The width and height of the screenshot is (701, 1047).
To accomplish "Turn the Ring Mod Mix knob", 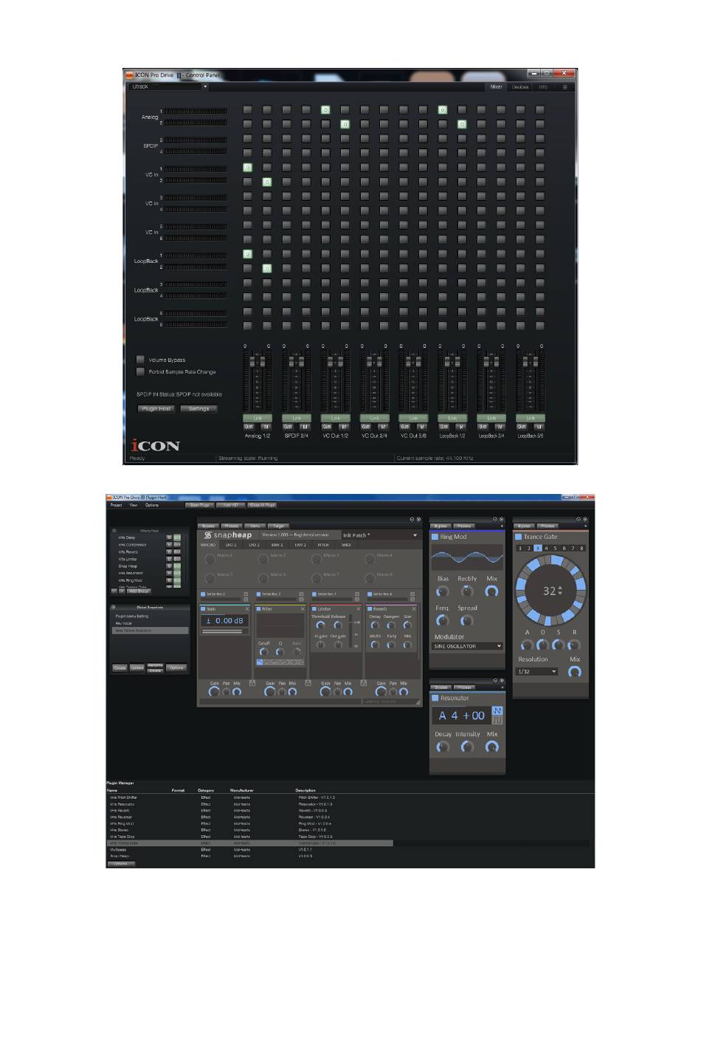I will click(x=491, y=591).
